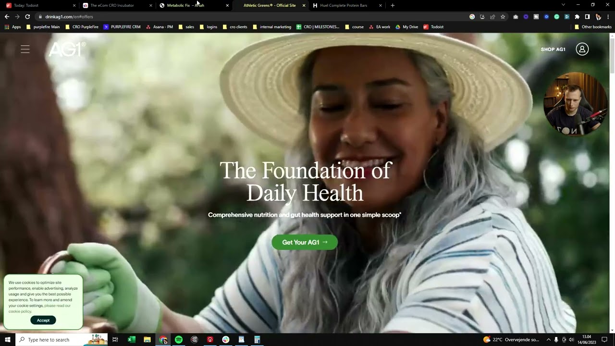Expand the cro clients bookmark folder
This screenshot has height=346, width=615.
[235, 27]
